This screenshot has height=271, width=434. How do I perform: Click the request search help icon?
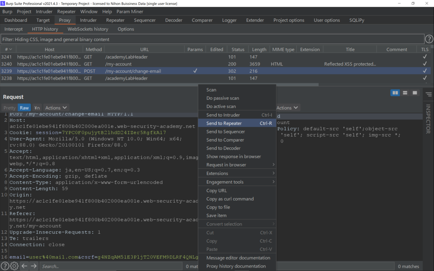5,266
